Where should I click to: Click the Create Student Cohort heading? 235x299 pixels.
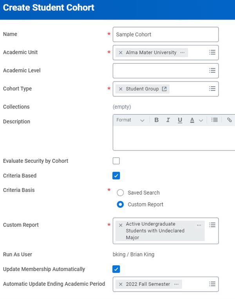(x=49, y=7)
